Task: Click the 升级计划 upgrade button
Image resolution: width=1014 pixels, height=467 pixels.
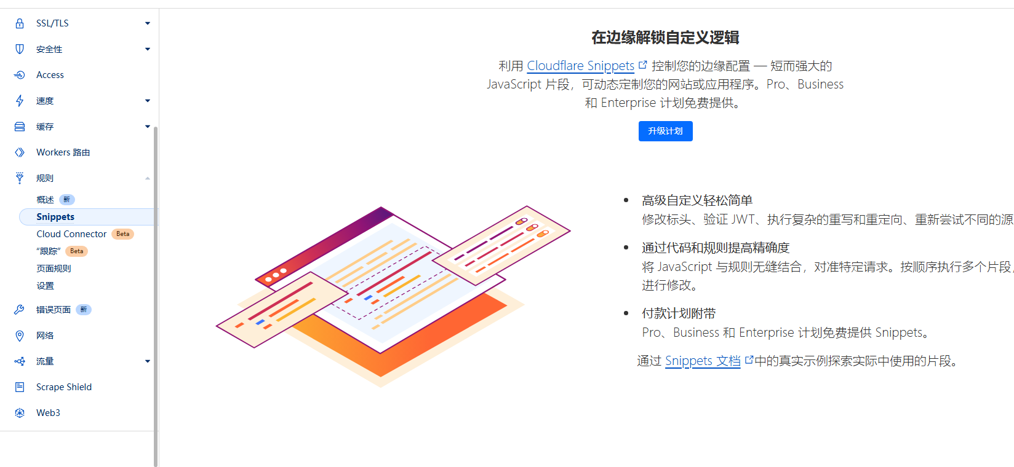Action: point(665,131)
